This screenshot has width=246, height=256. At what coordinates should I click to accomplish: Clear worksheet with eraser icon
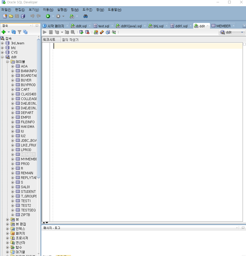[x=102, y=32]
